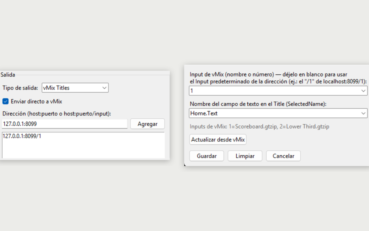This screenshot has width=369, height=231.
Task: Click the Cancelar button
Action: tap(283, 156)
